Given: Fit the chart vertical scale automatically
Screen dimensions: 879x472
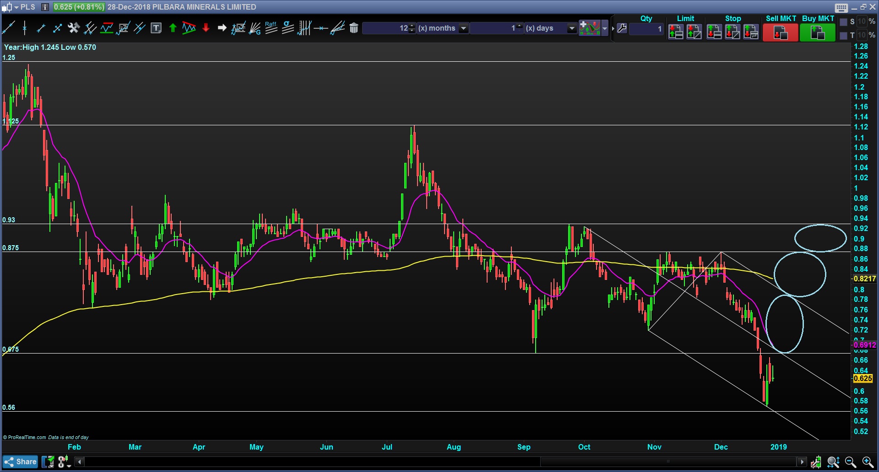Looking at the screenshot, I should click(x=833, y=462).
